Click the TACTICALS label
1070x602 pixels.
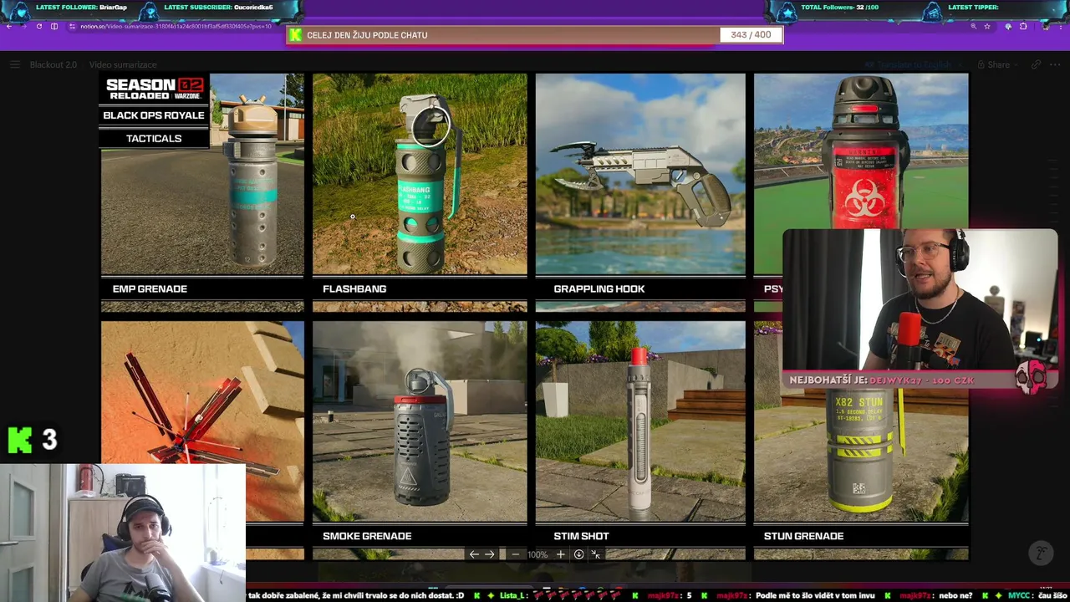coord(154,139)
